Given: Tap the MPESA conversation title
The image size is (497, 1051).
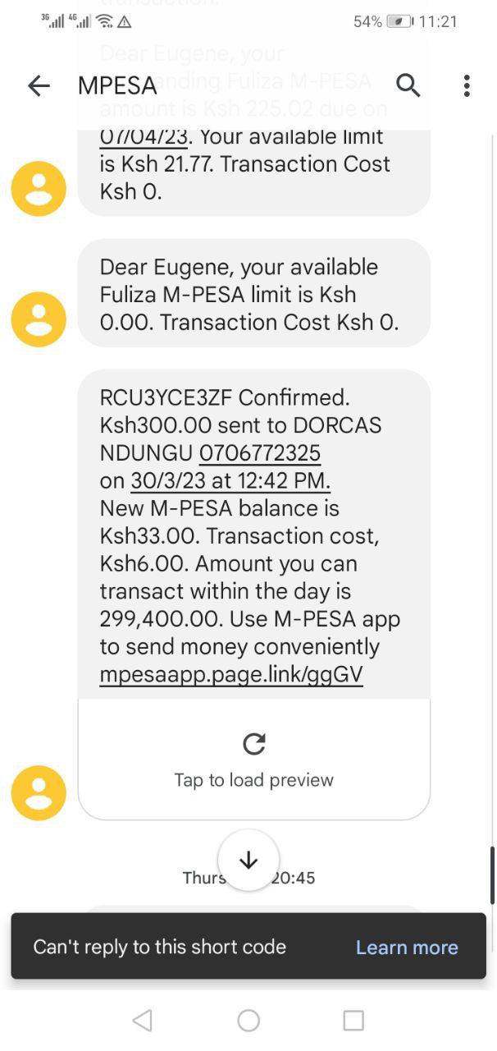Looking at the screenshot, I should point(117,85).
